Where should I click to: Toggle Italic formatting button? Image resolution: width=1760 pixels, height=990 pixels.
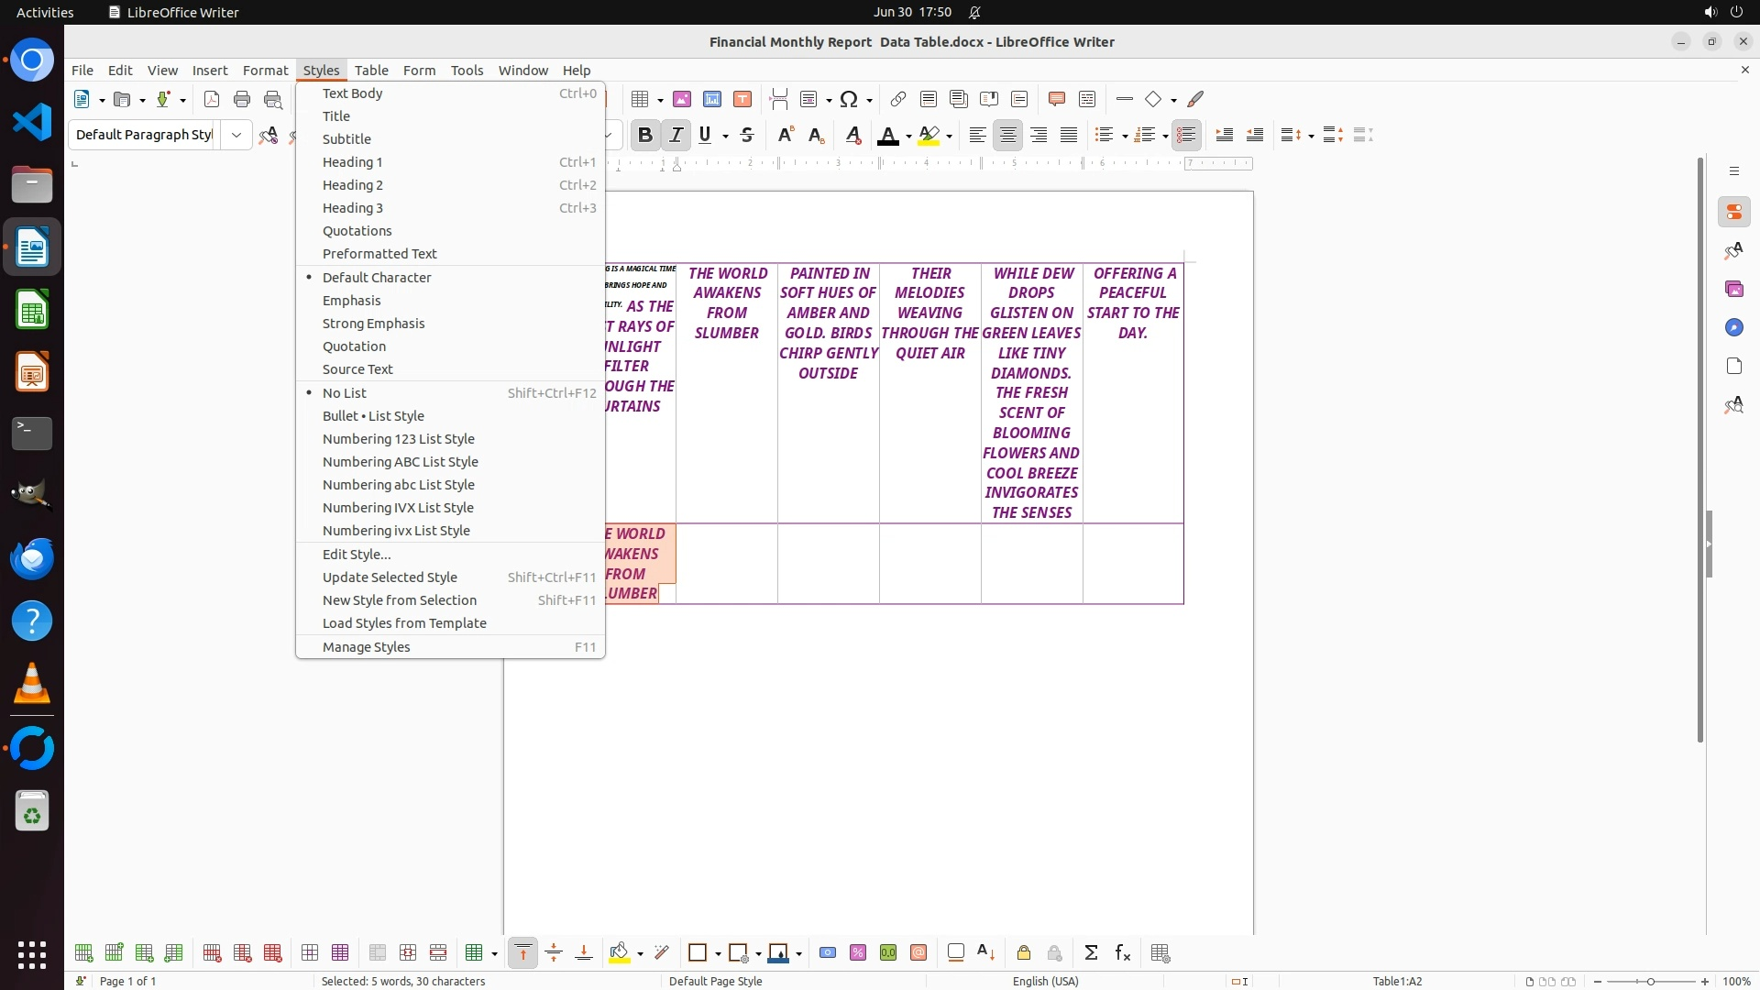coord(676,135)
